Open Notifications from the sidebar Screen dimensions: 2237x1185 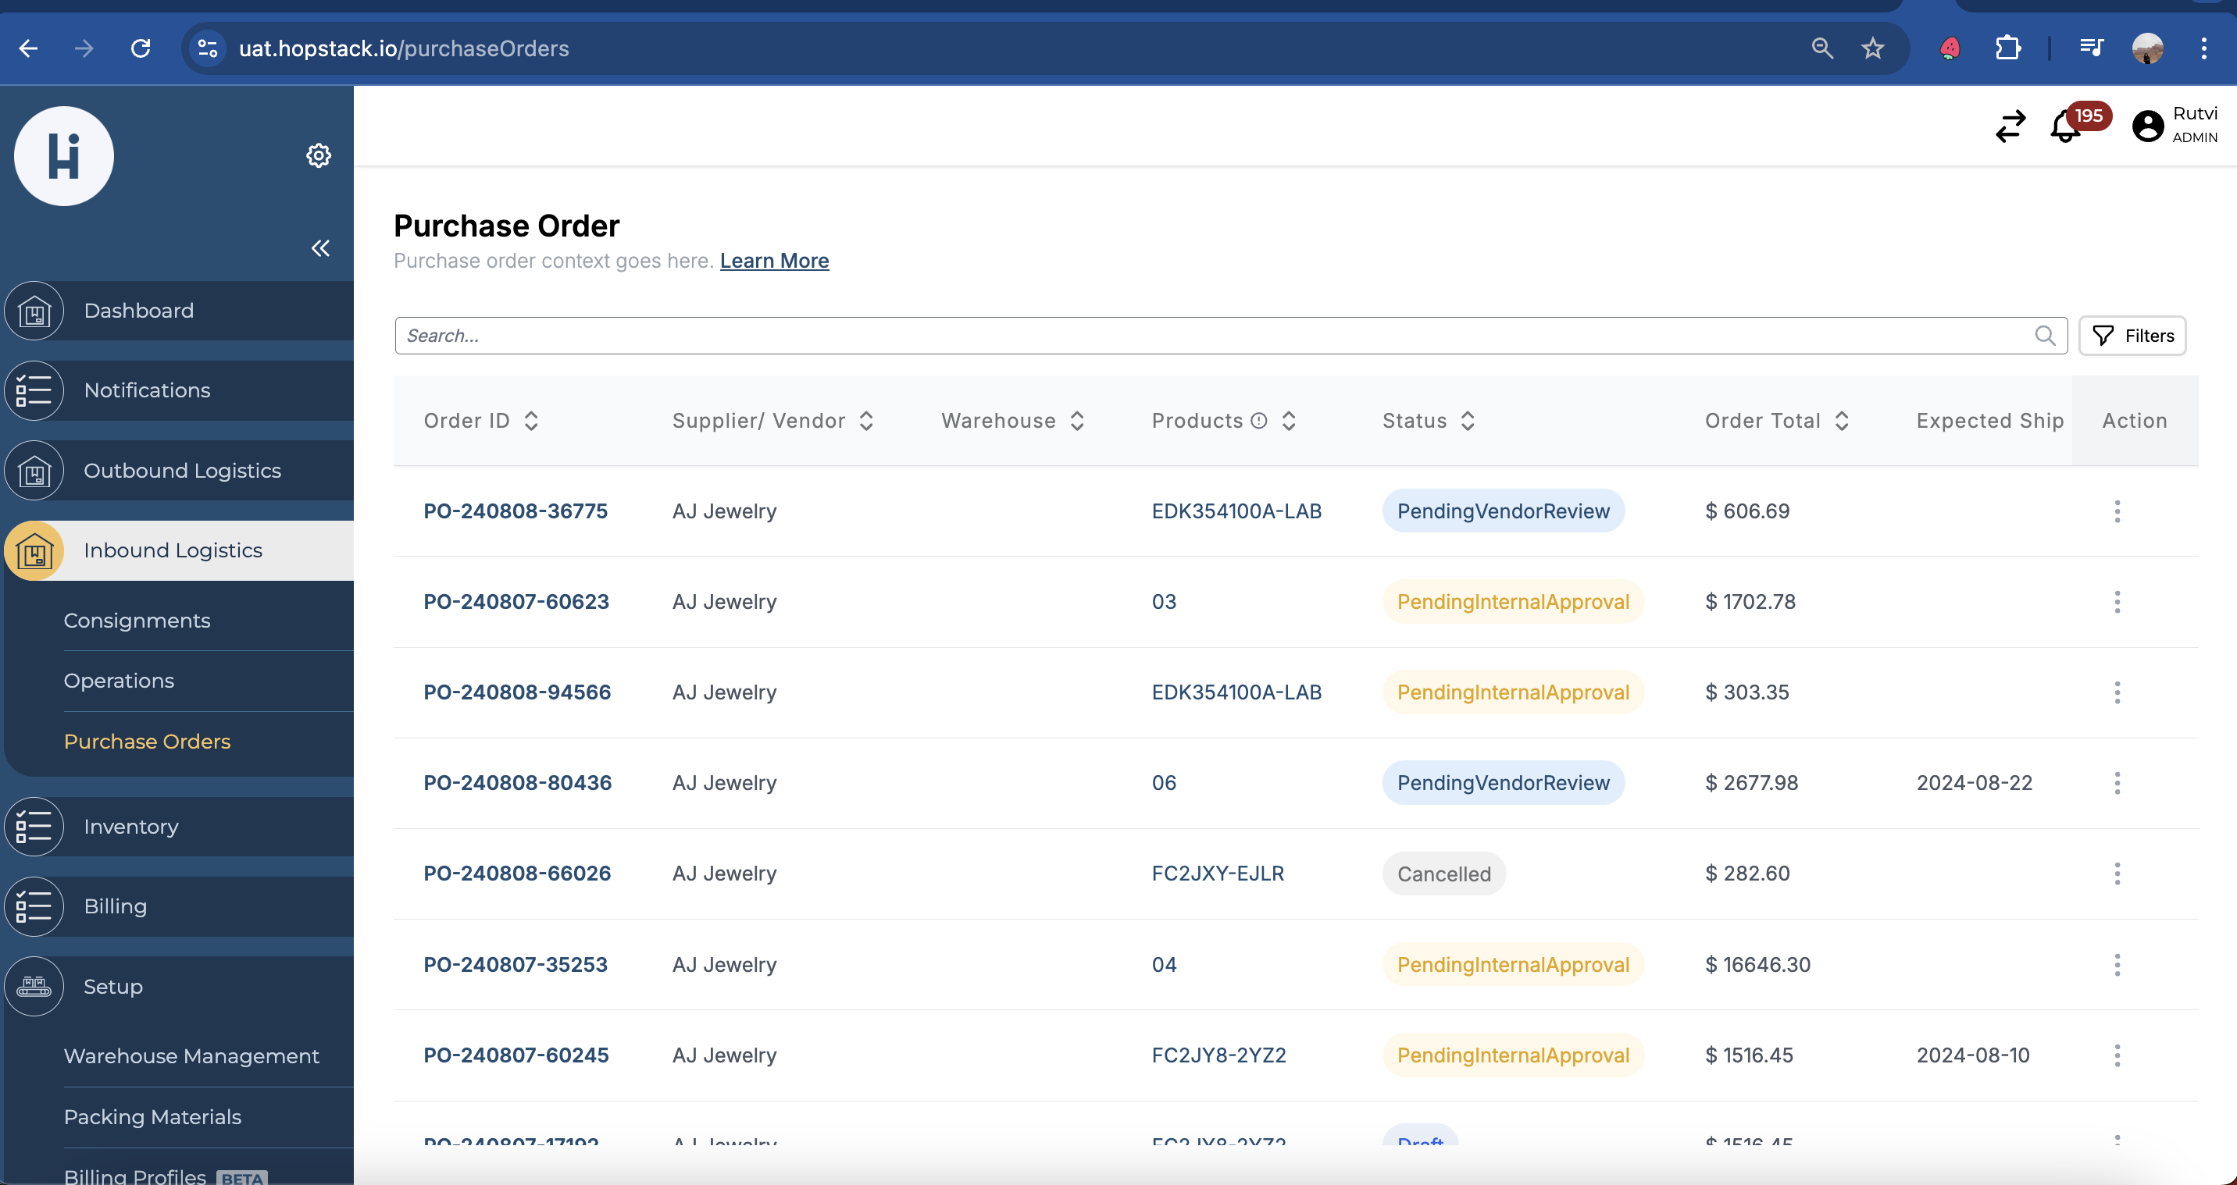[146, 390]
